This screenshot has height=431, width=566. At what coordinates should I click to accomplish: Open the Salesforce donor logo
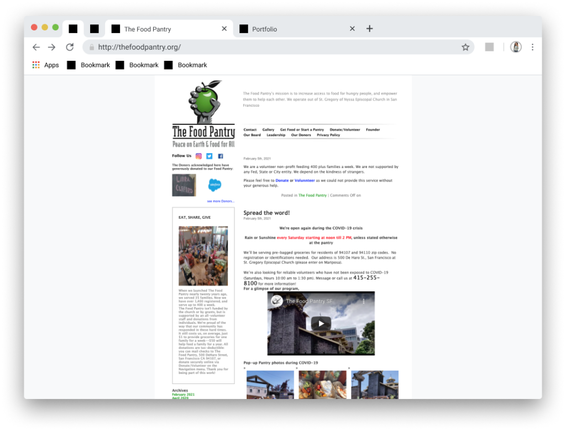214,185
